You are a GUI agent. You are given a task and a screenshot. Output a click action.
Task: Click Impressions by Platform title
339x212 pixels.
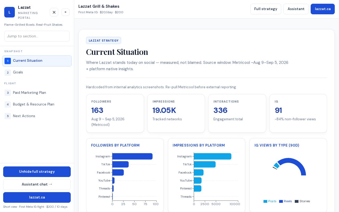[x=199, y=145]
